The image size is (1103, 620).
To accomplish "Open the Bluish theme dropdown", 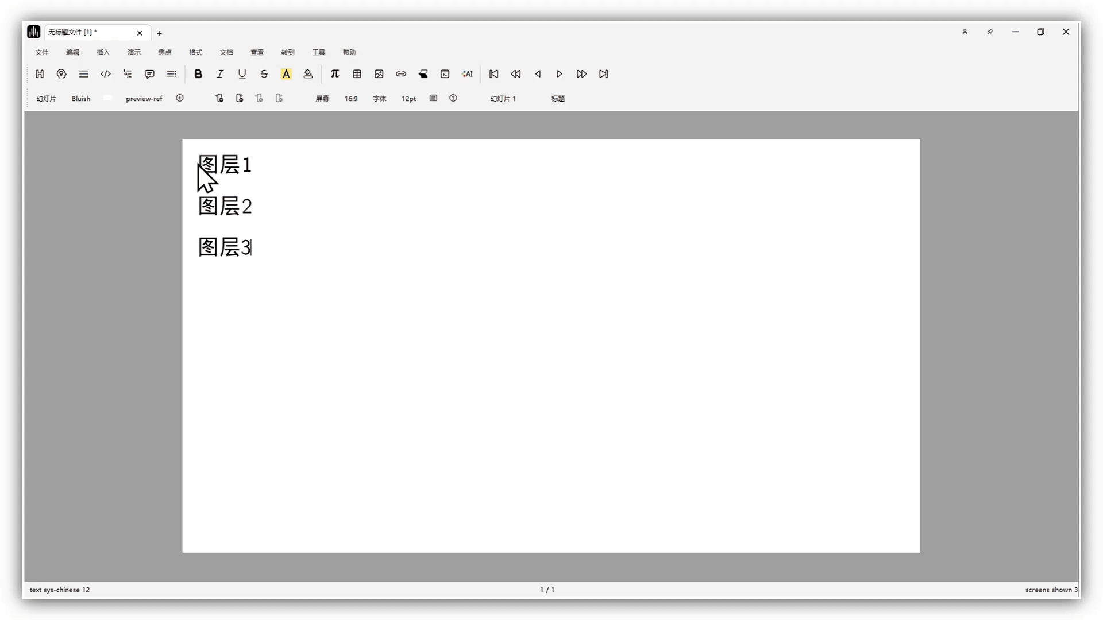I will (x=81, y=99).
